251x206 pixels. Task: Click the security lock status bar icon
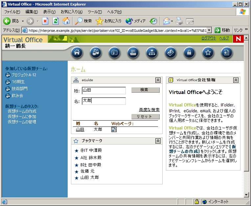point(196,201)
